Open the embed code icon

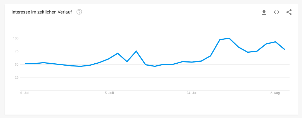pos(277,12)
